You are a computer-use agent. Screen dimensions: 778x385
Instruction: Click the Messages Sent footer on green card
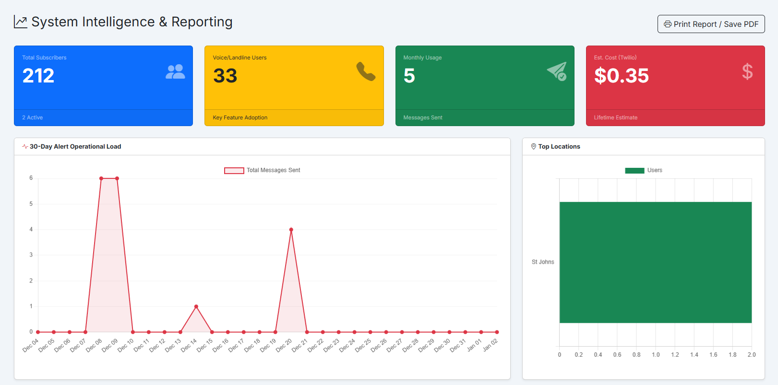422,117
